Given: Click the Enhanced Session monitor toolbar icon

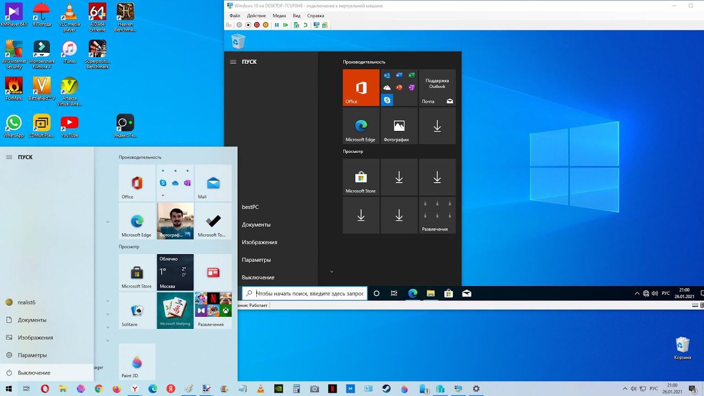Looking at the screenshot, I should [316, 25].
